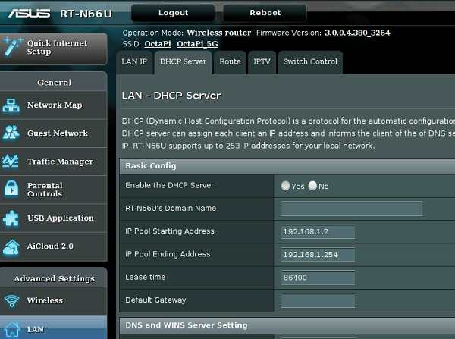Click the Traffic Manager graph icon
The width and height of the screenshot is (455, 339).
[x=11, y=161]
